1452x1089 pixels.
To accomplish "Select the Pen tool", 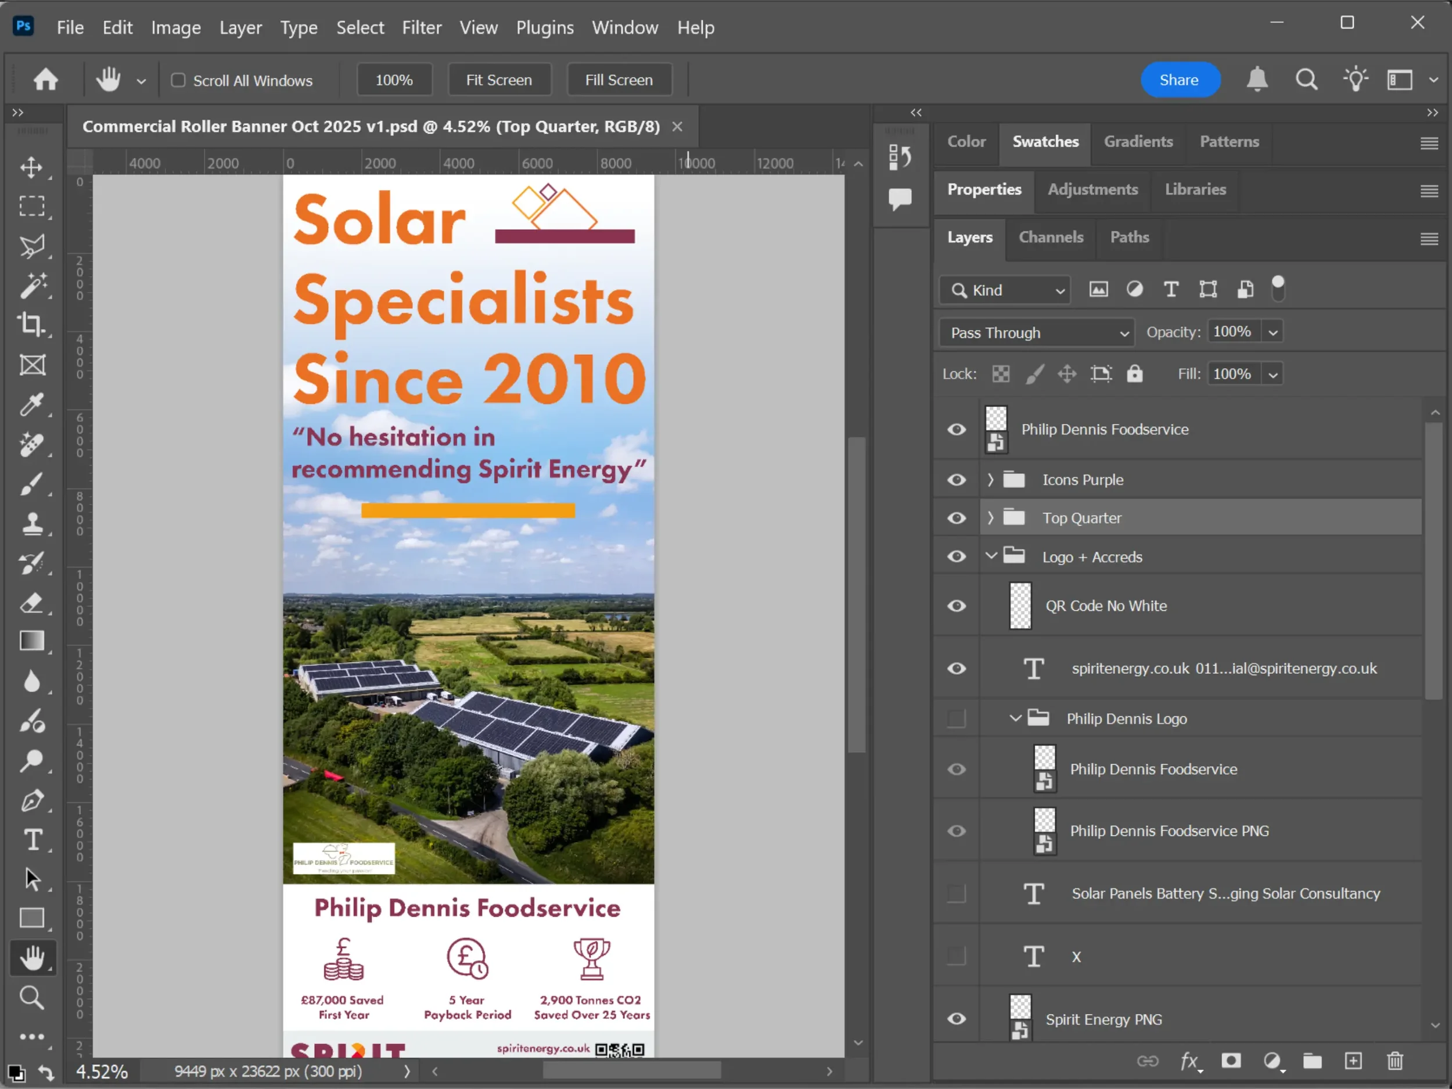I will click(31, 801).
